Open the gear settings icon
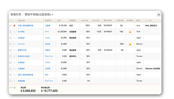The height and width of the screenshot is (99, 174). pos(159,14)
